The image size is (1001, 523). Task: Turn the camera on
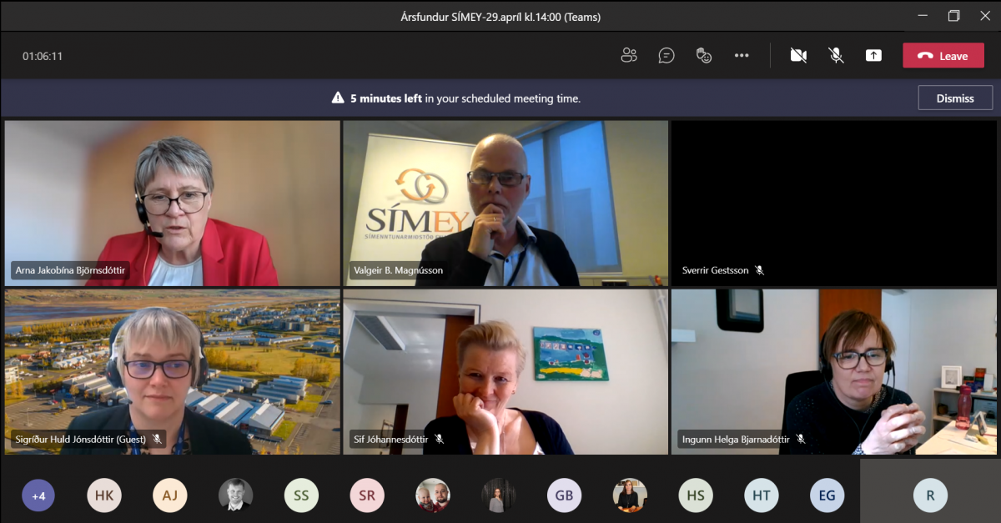798,56
